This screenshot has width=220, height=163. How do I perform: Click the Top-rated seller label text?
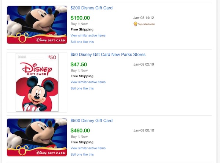coord(146,24)
